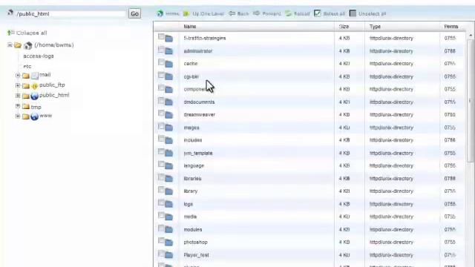
Task: Open public_ftp folder in tree
Action: coord(52,85)
